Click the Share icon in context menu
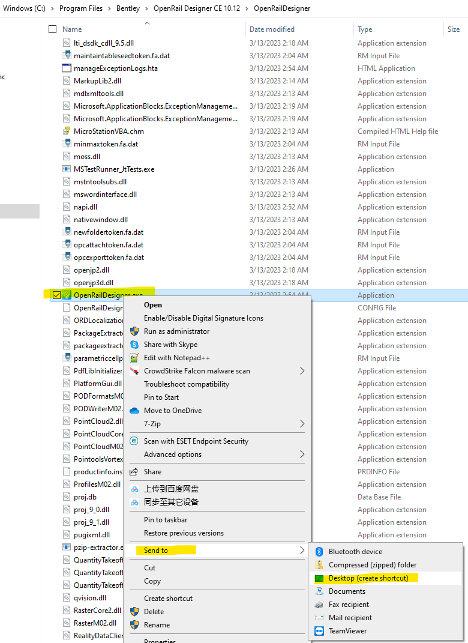468x643 pixels. (x=134, y=471)
